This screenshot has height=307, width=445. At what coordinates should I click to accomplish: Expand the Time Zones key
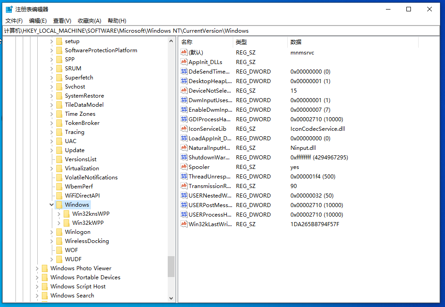(x=51, y=114)
